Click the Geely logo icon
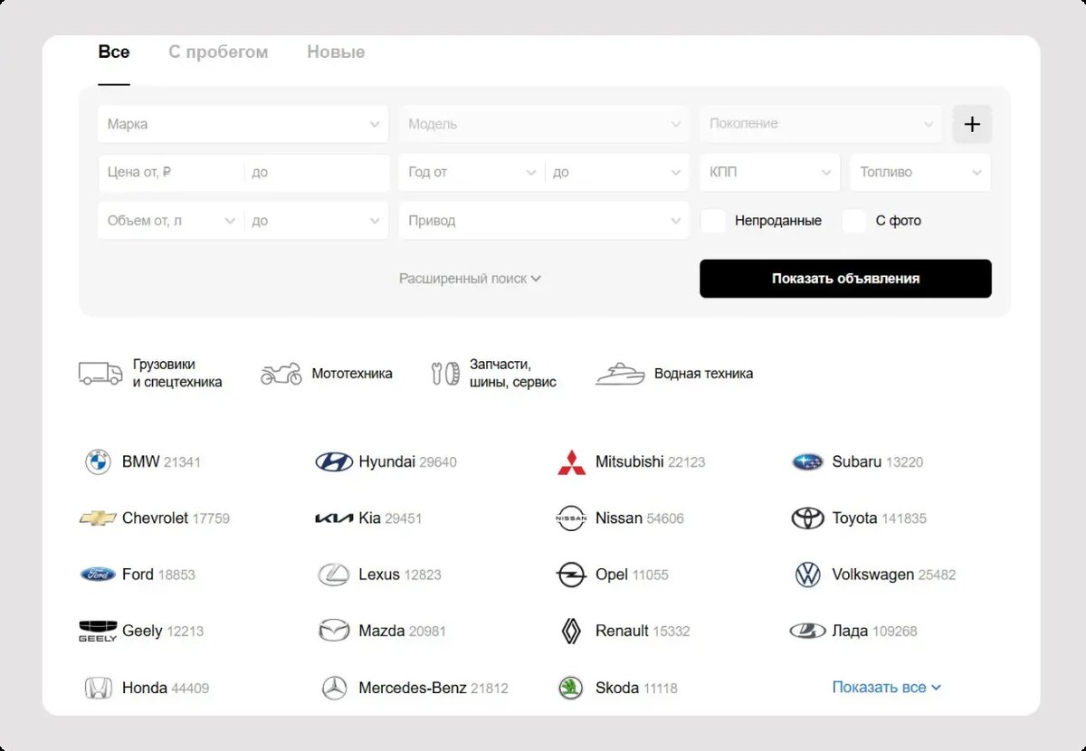 click(x=98, y=631)
